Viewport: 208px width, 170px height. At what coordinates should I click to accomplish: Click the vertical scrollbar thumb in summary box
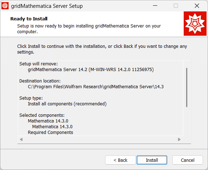pos(187,87)
